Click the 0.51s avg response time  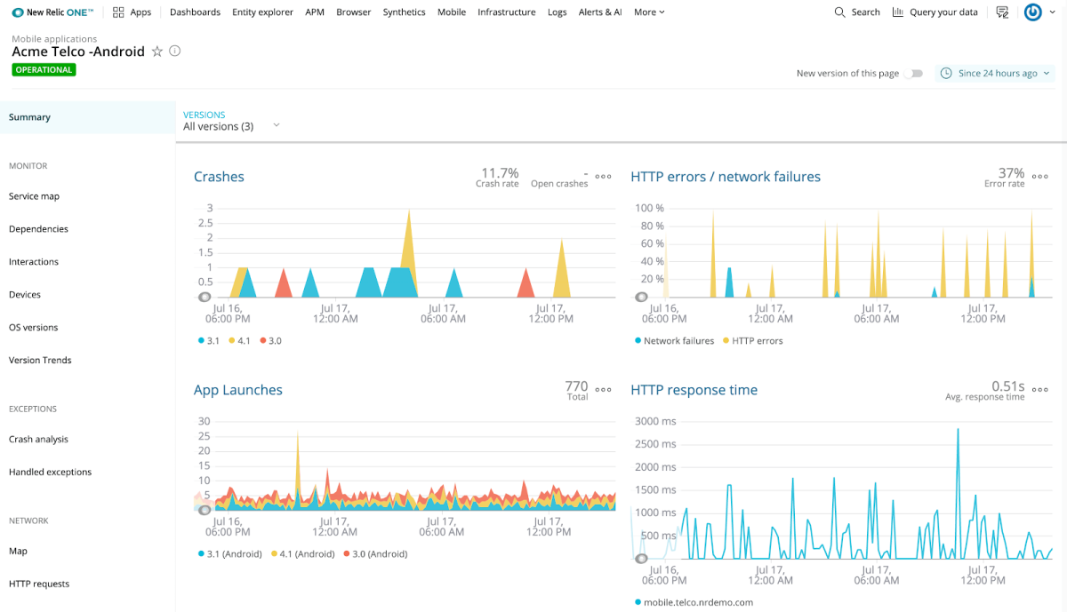1008,385
